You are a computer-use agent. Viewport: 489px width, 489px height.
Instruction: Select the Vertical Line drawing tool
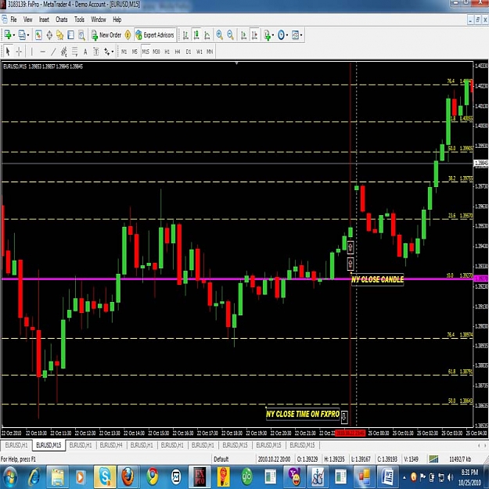click(x=31, y=52)
